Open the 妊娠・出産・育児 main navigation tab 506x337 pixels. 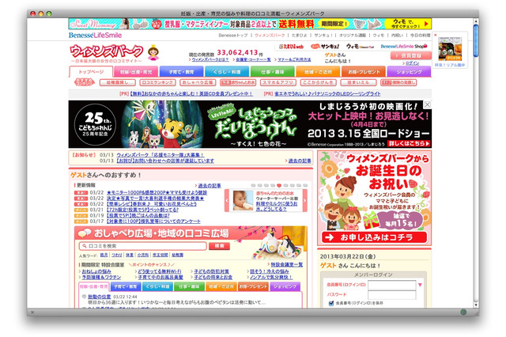point(136,72)
